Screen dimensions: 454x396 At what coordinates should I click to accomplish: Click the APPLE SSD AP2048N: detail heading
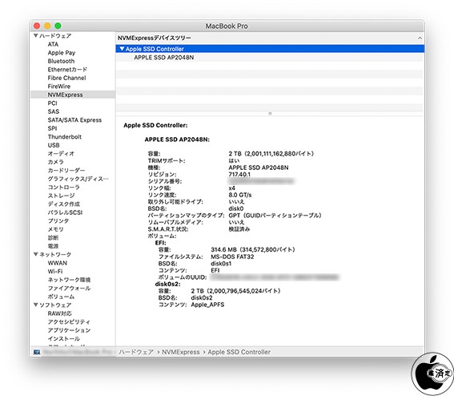pyautogui.click(x=177, y=139)
